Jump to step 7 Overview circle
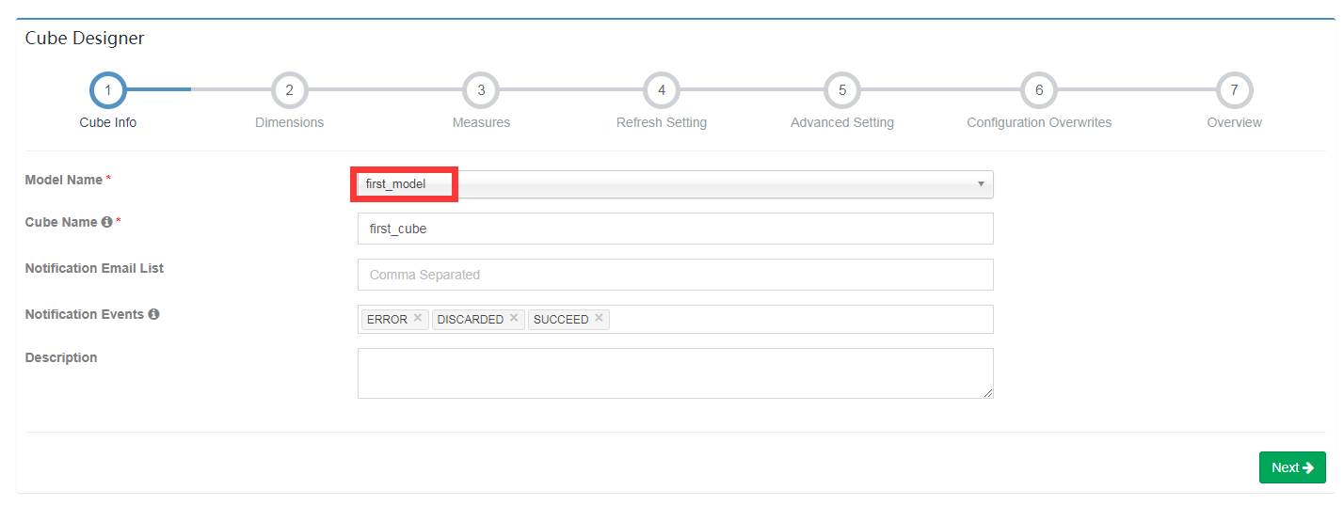Screen dimensions: 1344x506 [x=1235, y=90]
